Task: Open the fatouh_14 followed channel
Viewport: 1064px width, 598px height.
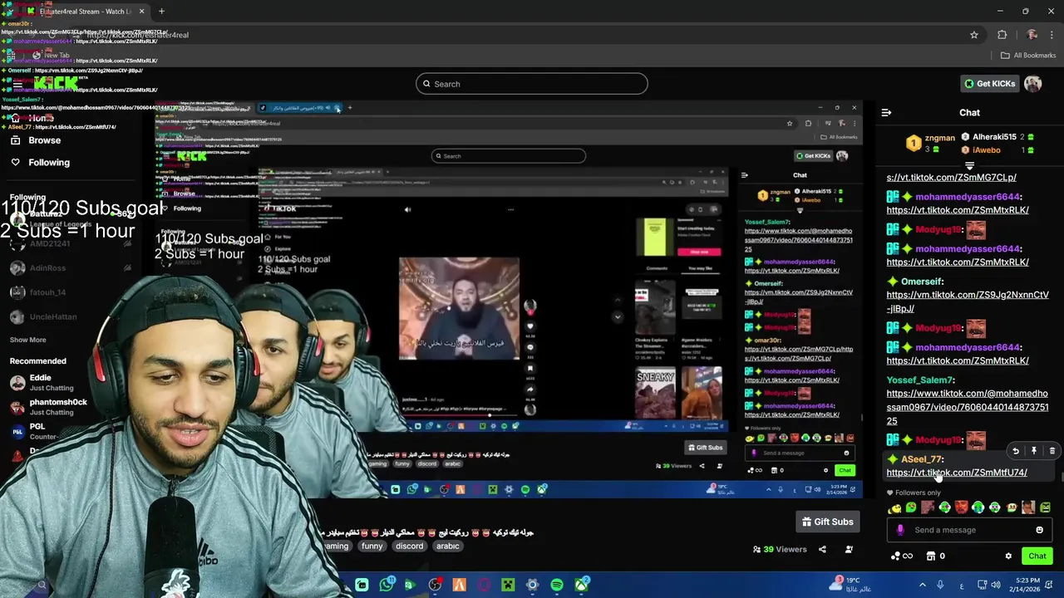Action: pyautogui.click(x=47, y=292)
